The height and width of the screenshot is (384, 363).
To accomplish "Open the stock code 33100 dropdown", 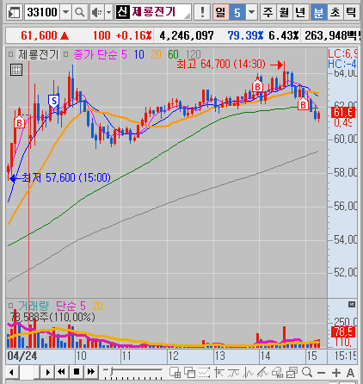I will point(65,12).
